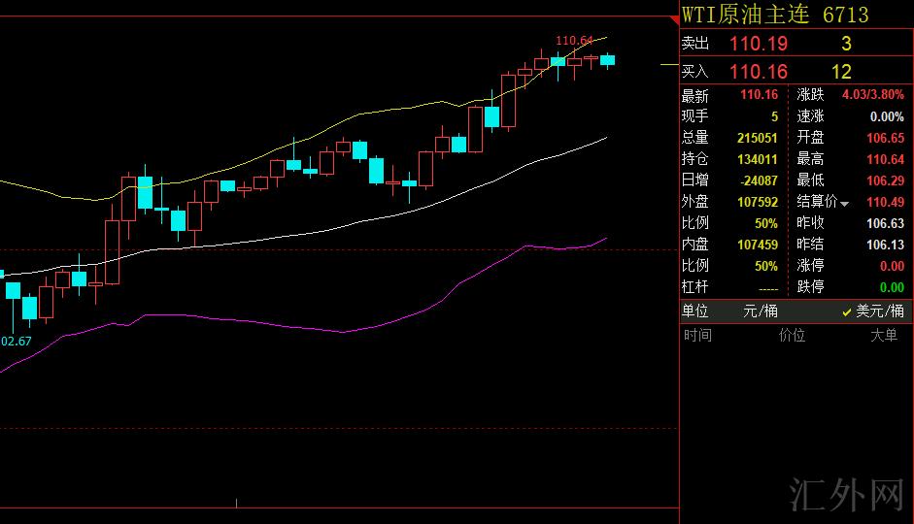The height and width of the screenshot is (524, 914).
Task: Select the latest cyan candlestick on the right
Action: 608,60
